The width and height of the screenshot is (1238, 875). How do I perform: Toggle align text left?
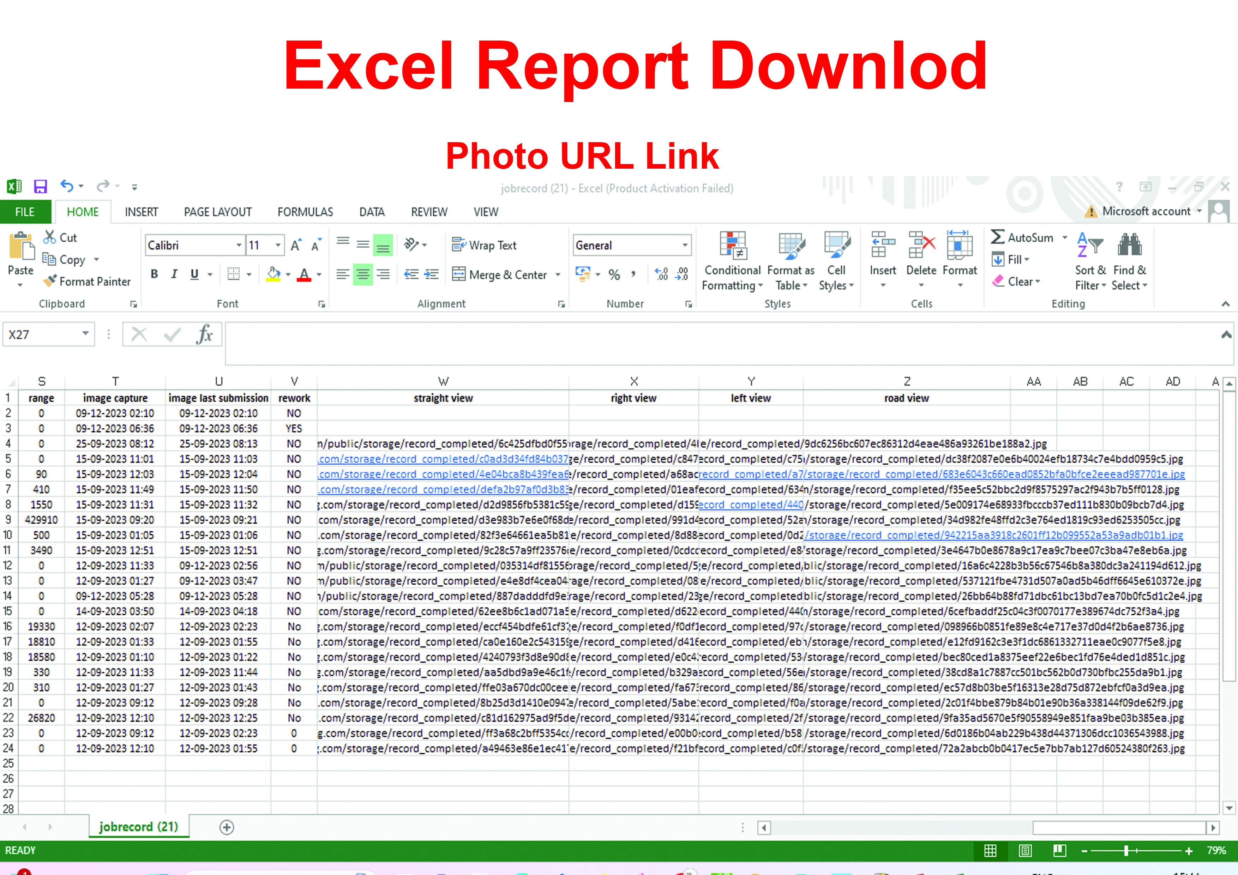pos(343,274)
